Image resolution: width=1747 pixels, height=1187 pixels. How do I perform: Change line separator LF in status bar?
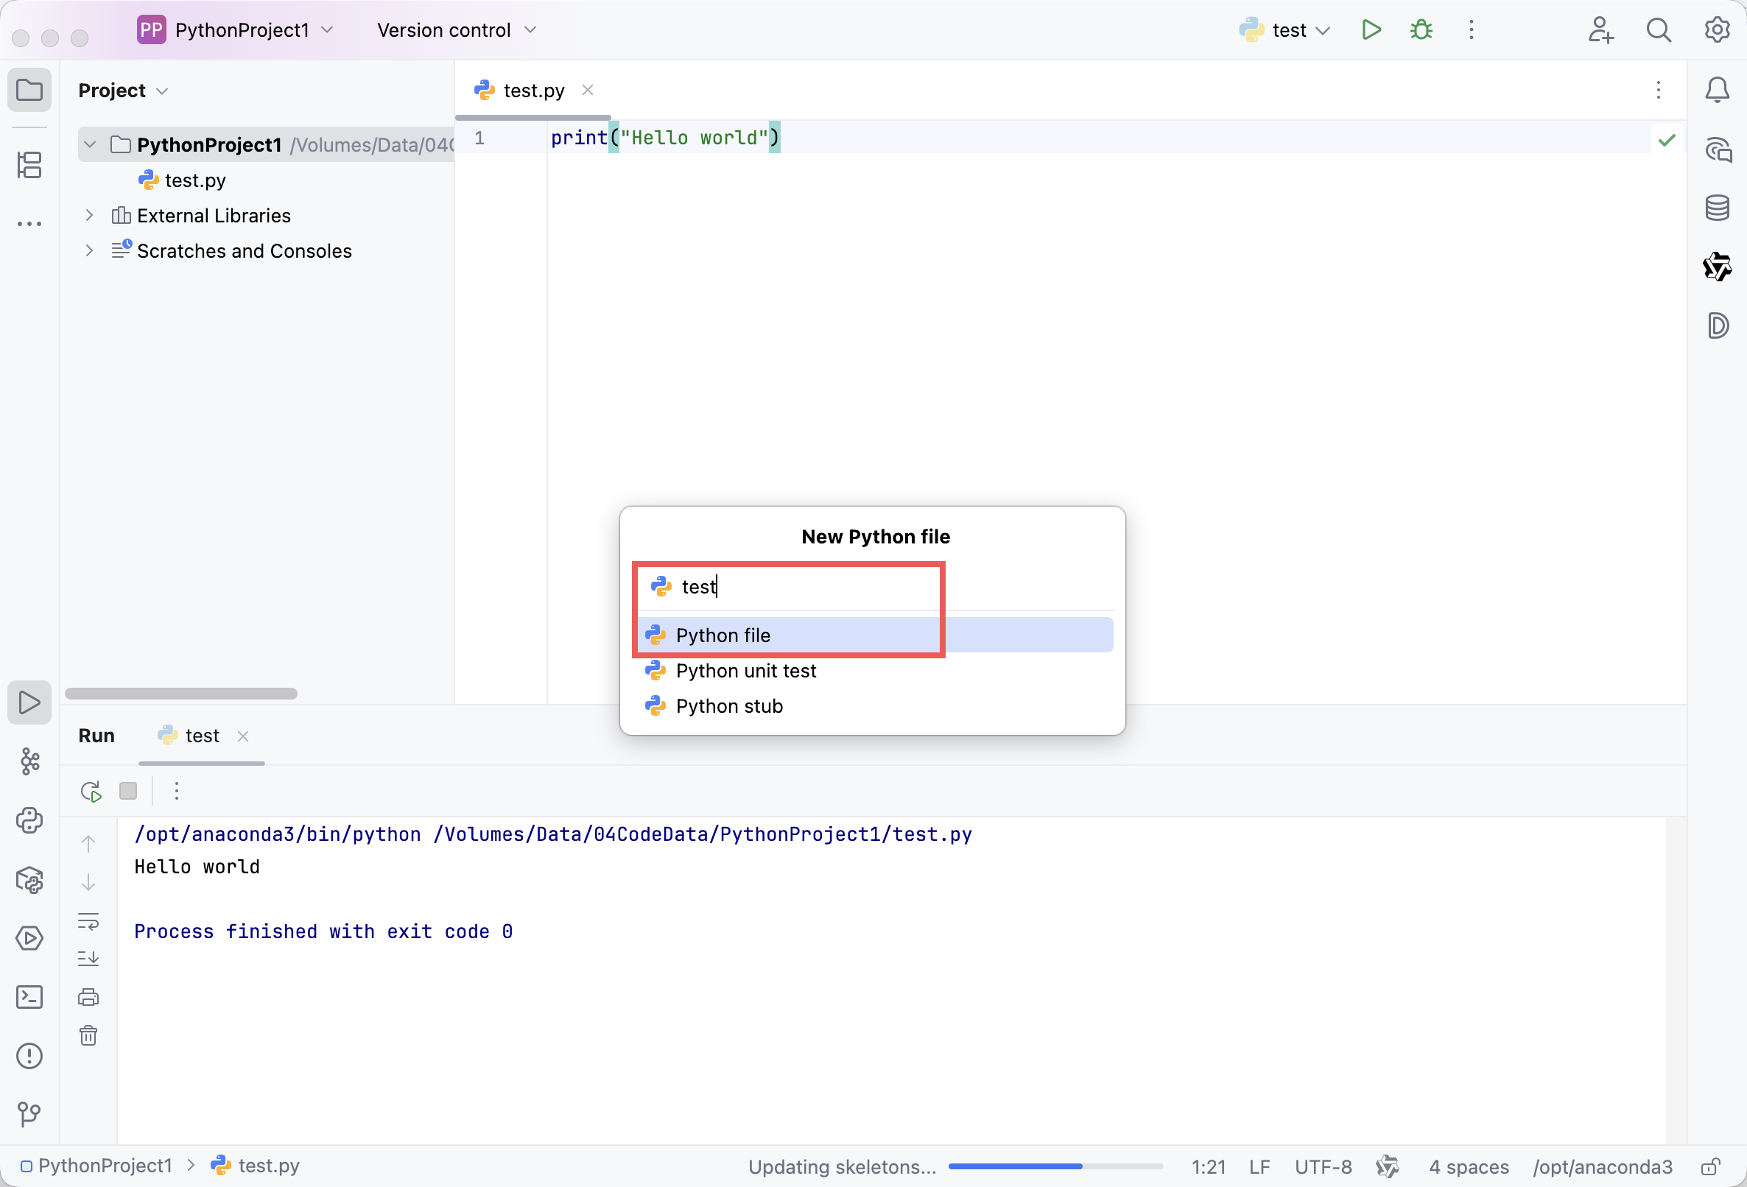coord(1260,1166)
